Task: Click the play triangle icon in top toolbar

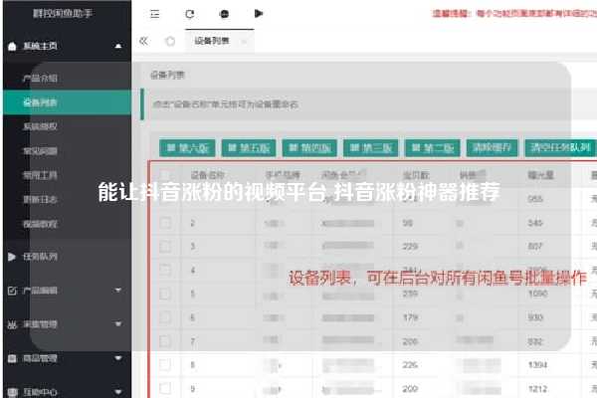Action: pos(259,14)
